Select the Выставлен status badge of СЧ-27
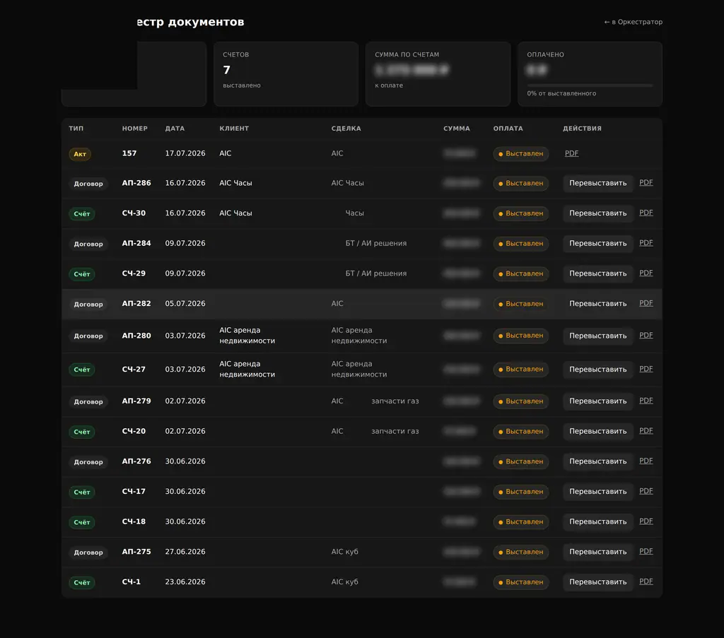The height and width of the screenshot is (638, 724). [521, 369]
